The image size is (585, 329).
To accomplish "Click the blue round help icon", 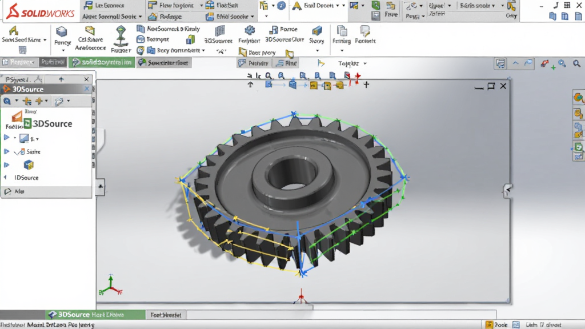I will [281, 6].
